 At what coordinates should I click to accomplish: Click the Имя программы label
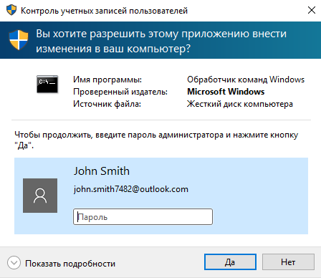(107, 80)
